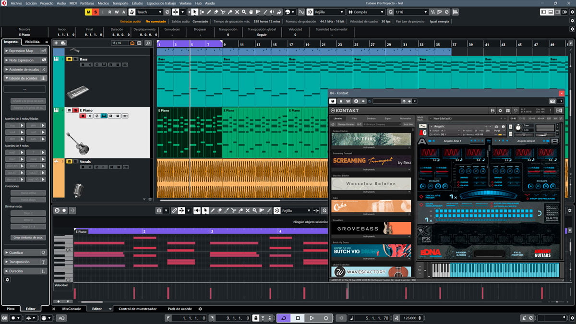Select the Glue tool in the main toolbar
The image size is (576, 324).
pos(230,12)
